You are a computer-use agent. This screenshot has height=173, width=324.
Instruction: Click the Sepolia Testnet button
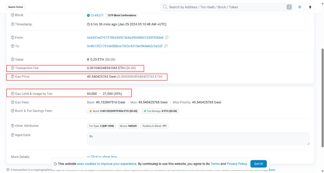click(16, 7)
